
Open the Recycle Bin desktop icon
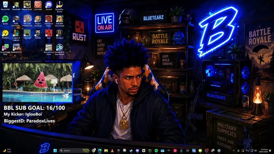(x=5, y=5)
